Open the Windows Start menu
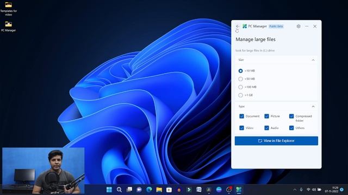 click(x=109, y=190)
